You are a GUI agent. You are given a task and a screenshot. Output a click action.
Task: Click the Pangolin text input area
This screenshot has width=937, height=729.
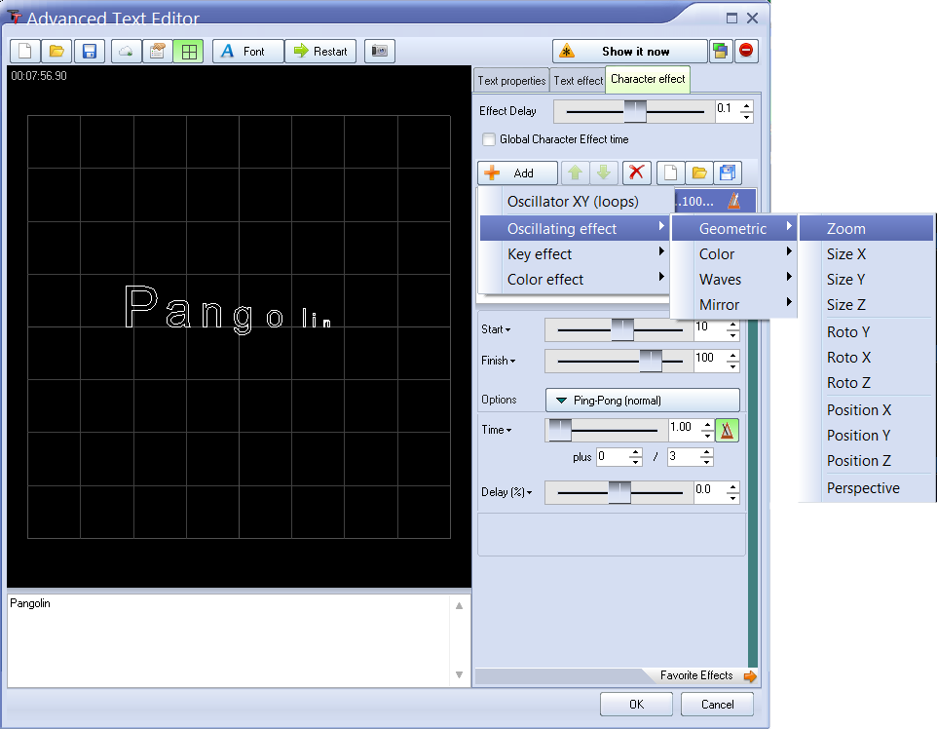coord(230,640)
